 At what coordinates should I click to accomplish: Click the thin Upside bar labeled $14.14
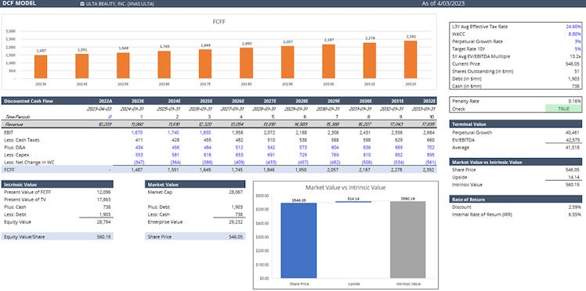tap(353, 202)
